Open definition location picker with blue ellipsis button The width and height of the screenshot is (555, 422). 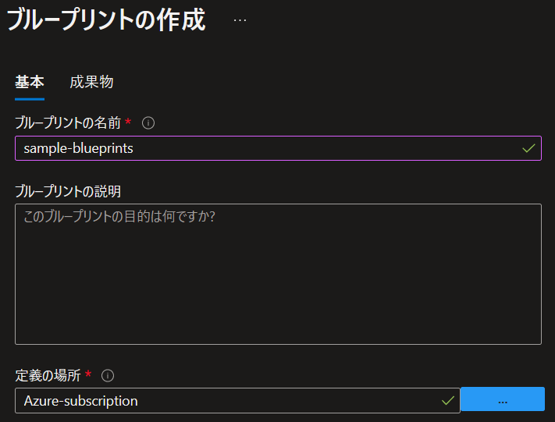coord(503,399)
